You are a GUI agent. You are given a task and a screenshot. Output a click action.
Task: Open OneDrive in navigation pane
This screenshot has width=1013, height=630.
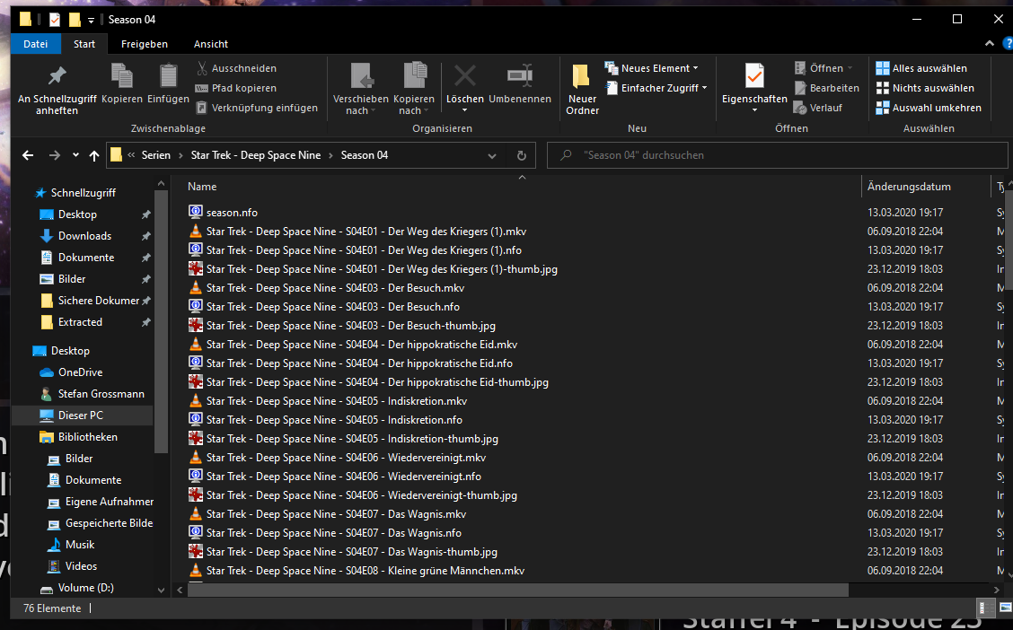[x=80, y=372]
